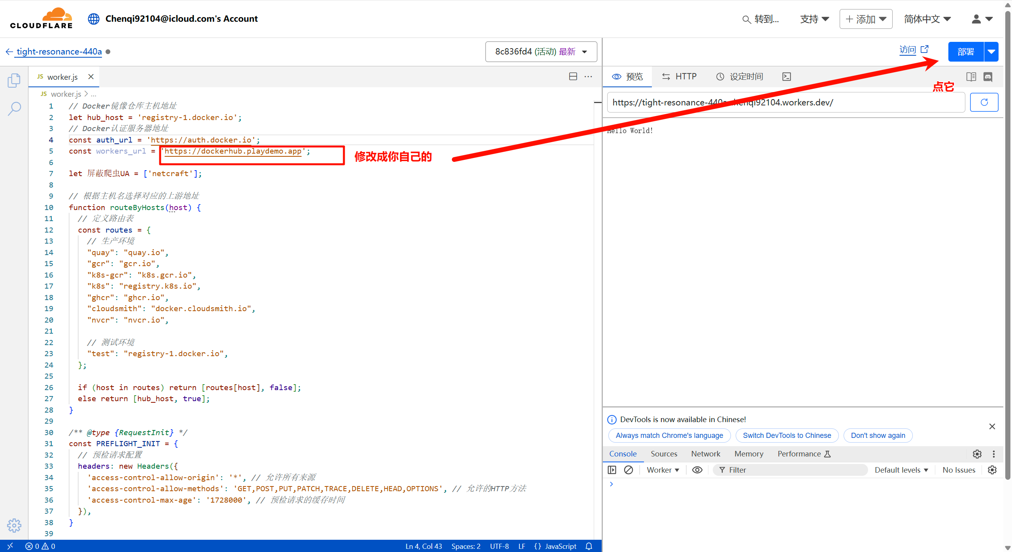1012x552 pixels.
Task: Click the preview URL address field
Action: (x=786, y=103)
